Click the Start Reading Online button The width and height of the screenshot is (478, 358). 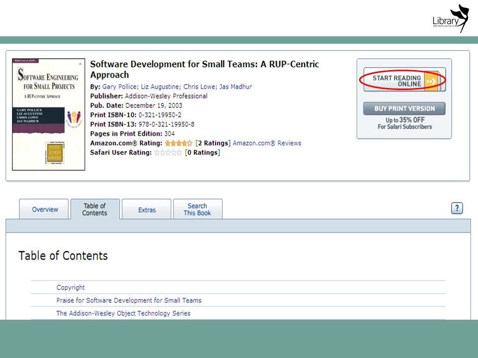pos(404,80)
